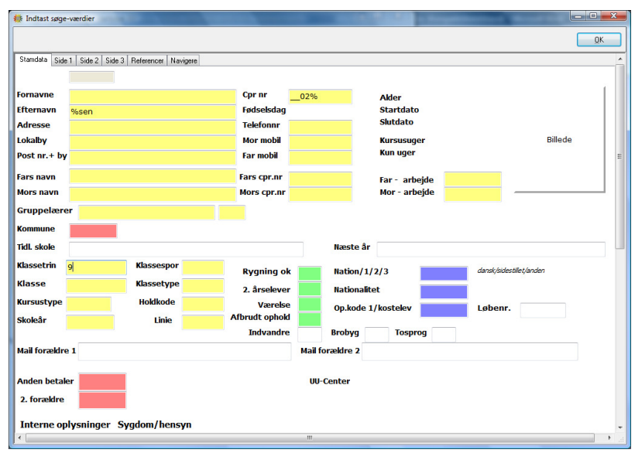635x453 pixels.
Task: Click the Mail forældre 1 field
Action: click(x=184, y=352)
